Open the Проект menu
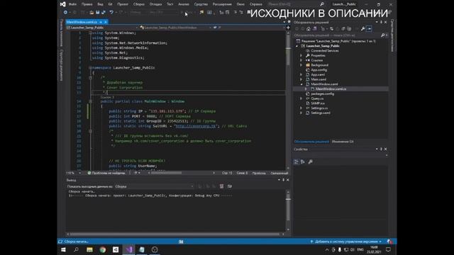 (123, 4)
